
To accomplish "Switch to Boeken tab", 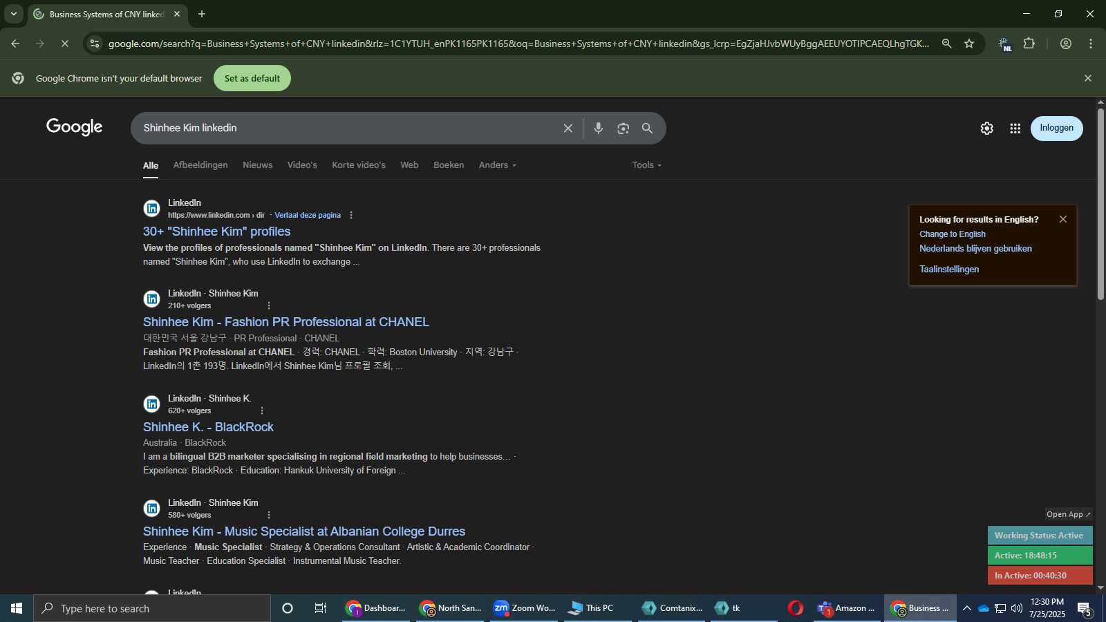I will click(x=449, y=165).
